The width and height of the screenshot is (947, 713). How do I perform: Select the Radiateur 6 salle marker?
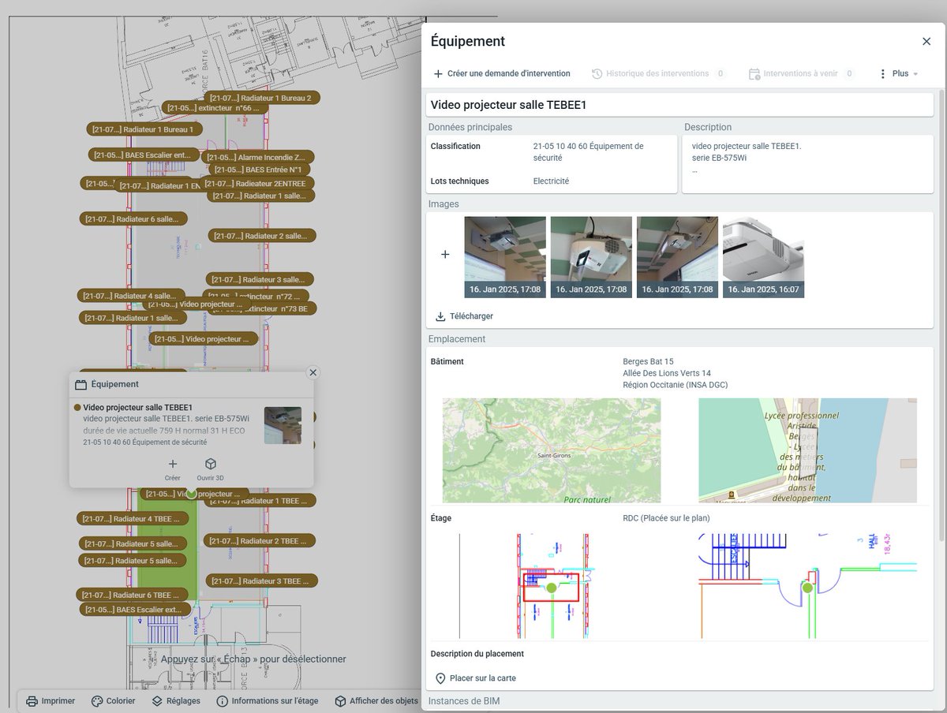tap(134, 218)
